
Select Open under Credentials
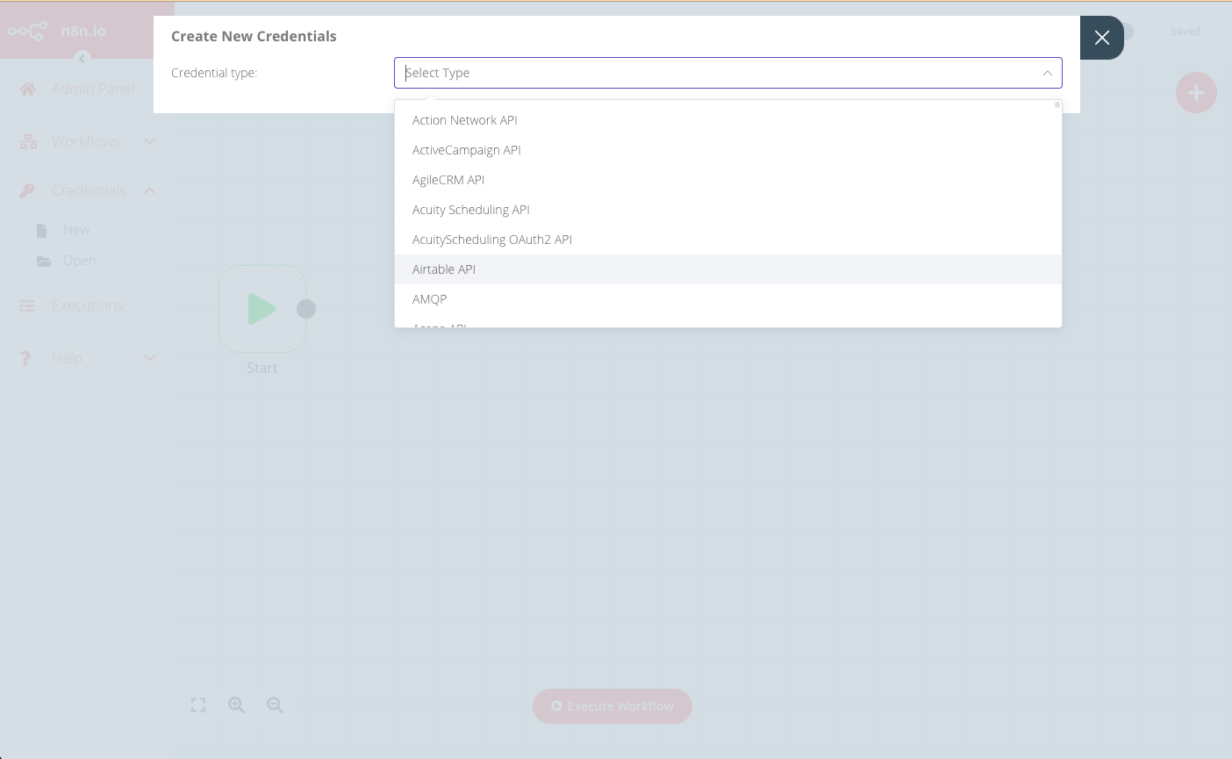click(x=79, y=260)
